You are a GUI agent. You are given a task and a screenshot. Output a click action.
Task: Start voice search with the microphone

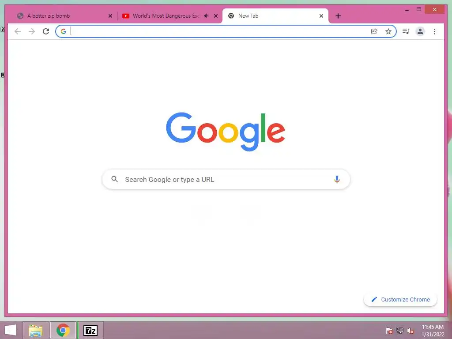pyautogui.click(x=337, y=179)
